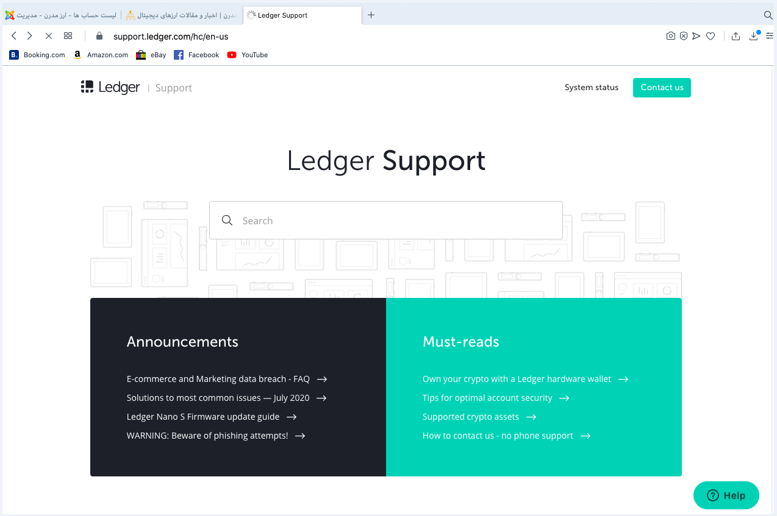Open a new tab with the plus button
777x516 pixels.
371,15
